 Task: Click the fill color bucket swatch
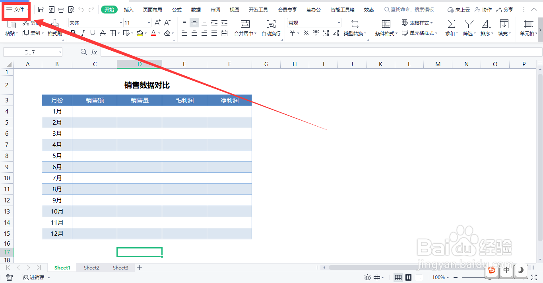click(x=140, y=33)
